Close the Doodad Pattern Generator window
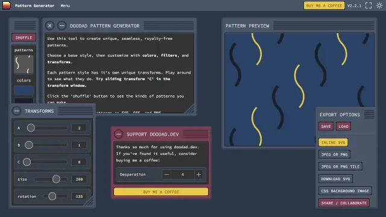Screen dimensions: 386x217 point(49,25)
